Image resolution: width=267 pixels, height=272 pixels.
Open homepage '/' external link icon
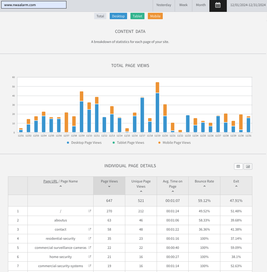pyautogui.click(x=90, y=211)
